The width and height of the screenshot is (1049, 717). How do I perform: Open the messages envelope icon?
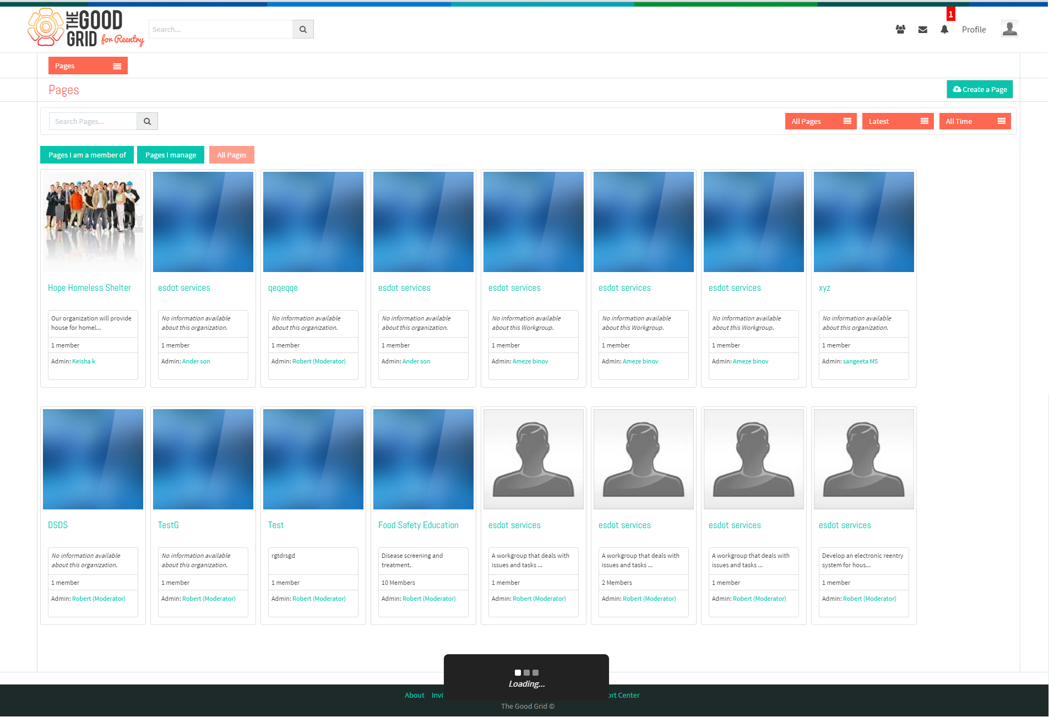click(923, 30)
